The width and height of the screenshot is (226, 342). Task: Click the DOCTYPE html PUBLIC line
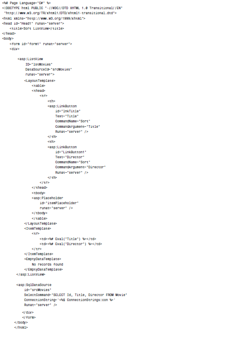[x=62, y=8]
